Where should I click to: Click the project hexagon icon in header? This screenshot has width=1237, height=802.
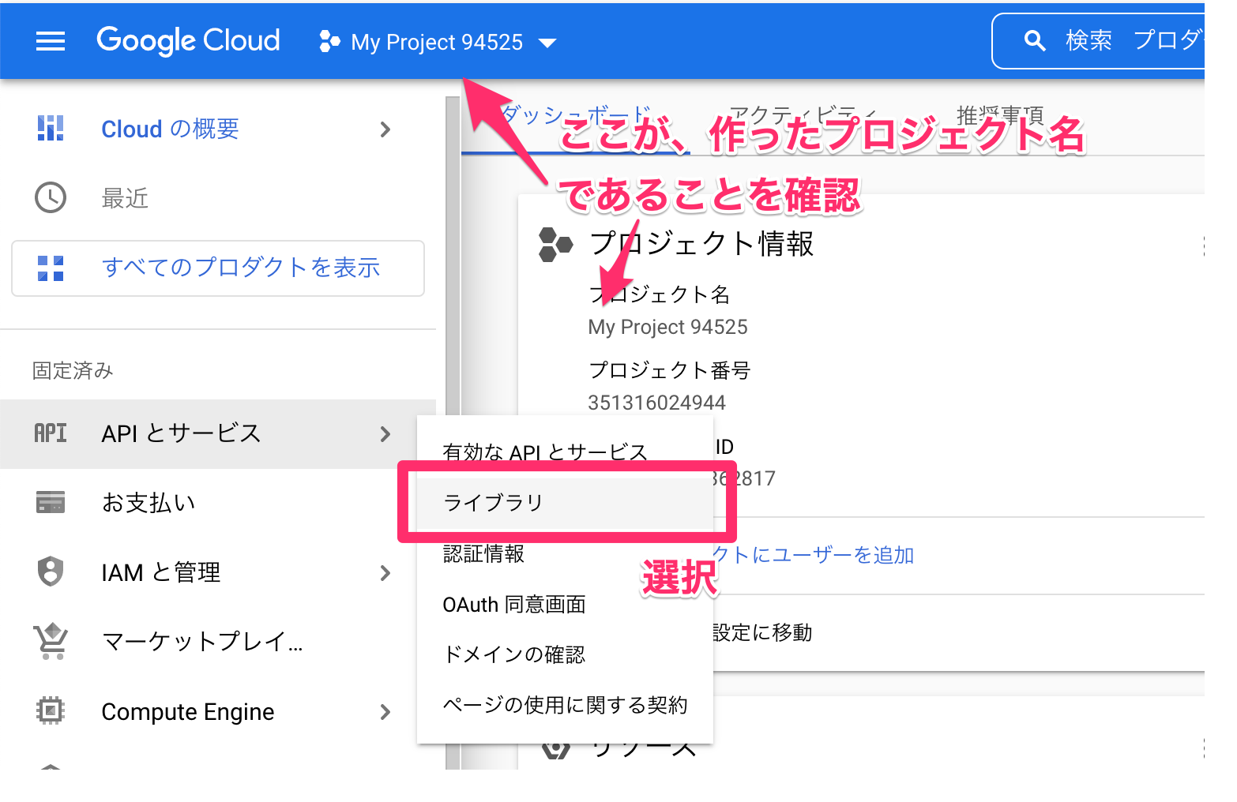point(329,41)
